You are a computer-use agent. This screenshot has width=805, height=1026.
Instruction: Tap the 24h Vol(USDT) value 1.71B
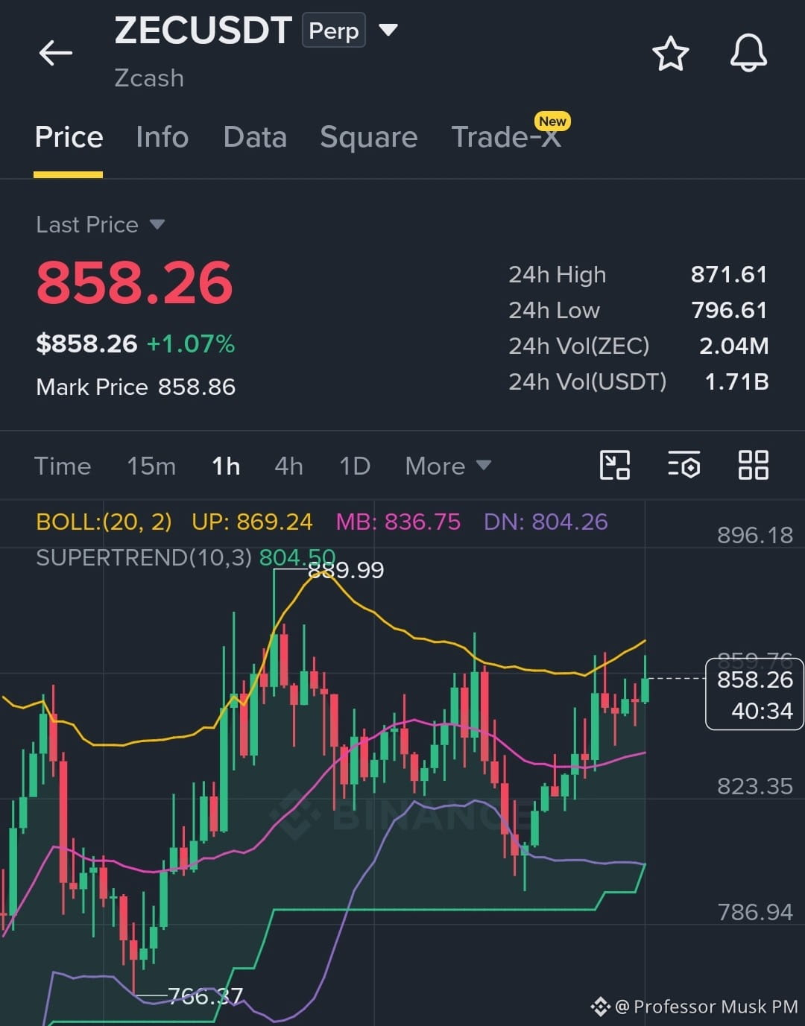[x=736, y=381]
